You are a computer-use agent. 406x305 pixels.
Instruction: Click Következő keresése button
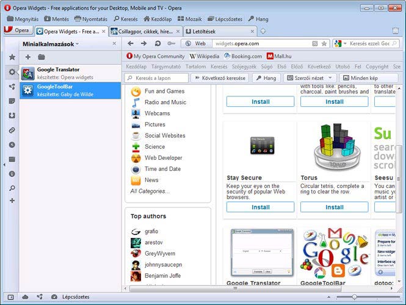click(220, 78)
